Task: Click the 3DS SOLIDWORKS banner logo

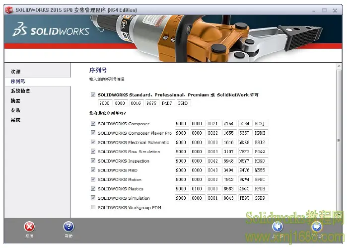Action: click(51, 29)
